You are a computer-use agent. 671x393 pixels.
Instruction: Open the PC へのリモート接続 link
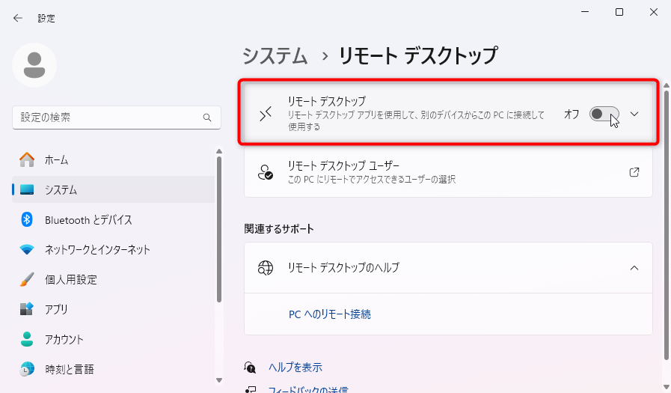tap(329, 314)
